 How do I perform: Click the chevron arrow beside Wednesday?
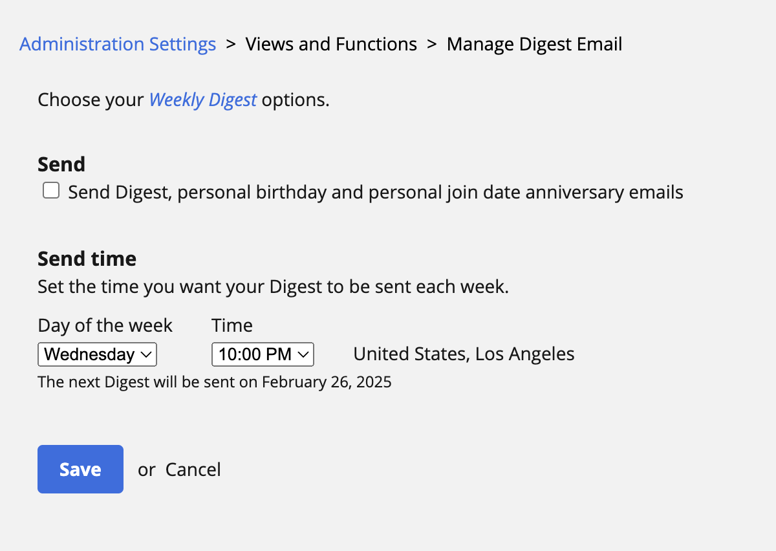pyautogui.click(x=146, y=354)
